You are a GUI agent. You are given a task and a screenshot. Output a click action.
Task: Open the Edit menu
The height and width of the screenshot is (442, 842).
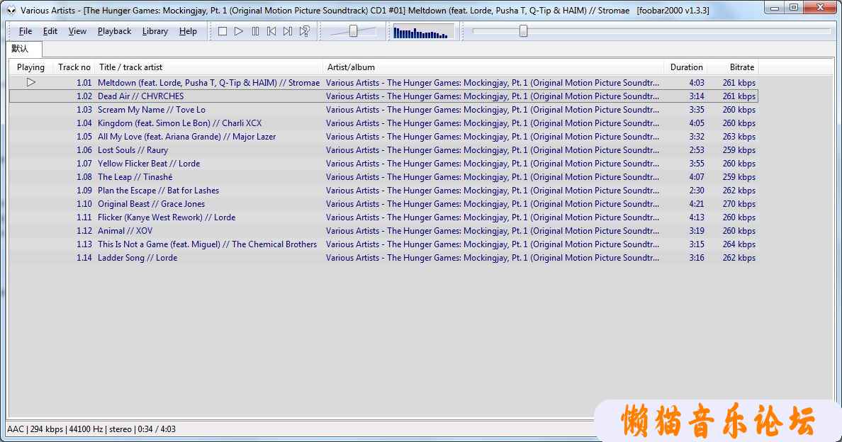click(x=50, y=31)
